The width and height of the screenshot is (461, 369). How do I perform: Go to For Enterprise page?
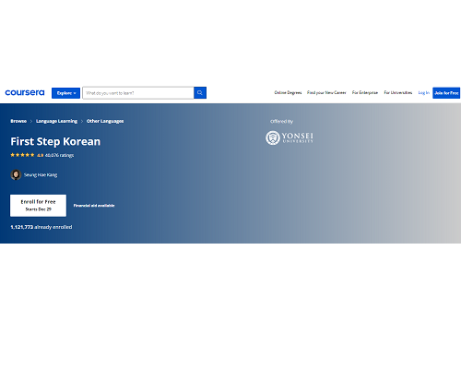tap(365, 92)
